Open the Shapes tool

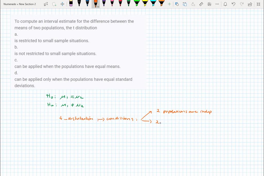pyautogui.click(x=177, y=4)
